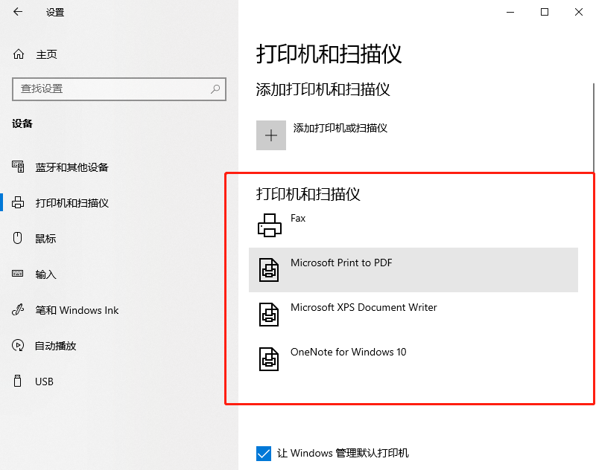Maximize the Settings window
Viewport: 596px width, 470px height.
(x=545, y=12)
